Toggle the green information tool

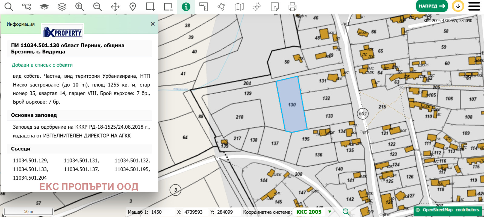[x=186, y=7]
